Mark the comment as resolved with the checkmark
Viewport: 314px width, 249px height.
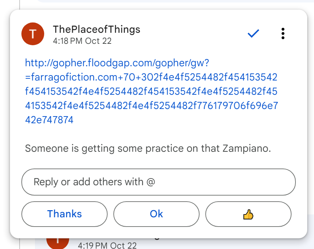253,34
